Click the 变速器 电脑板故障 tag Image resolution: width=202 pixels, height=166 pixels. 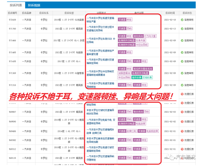(x=148, y=131)
